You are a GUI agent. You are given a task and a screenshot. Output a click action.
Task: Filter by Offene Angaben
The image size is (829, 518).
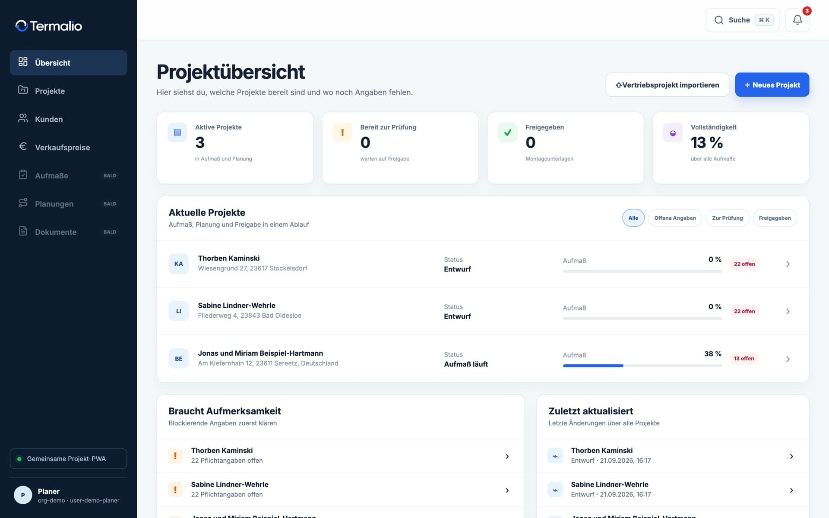click(675, 218)
